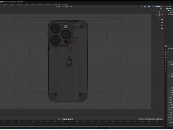Image resolution: width=173 pixels, height=130 pixels.
Task: Switch to the Animation workspace tab
Action: coord(33,4)
